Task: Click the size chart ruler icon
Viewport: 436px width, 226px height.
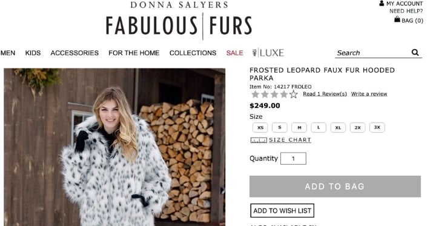Action: pos(259,141)
